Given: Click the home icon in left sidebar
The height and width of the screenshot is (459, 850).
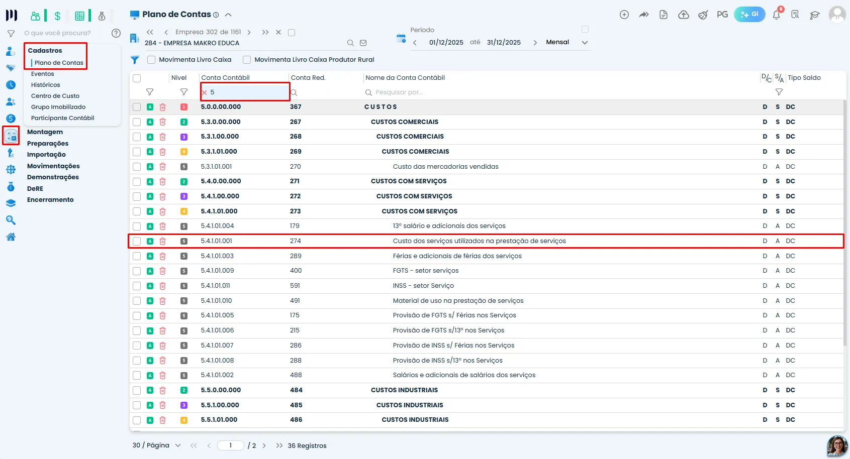Looking at the screenshot, I should tap(11, 237).
